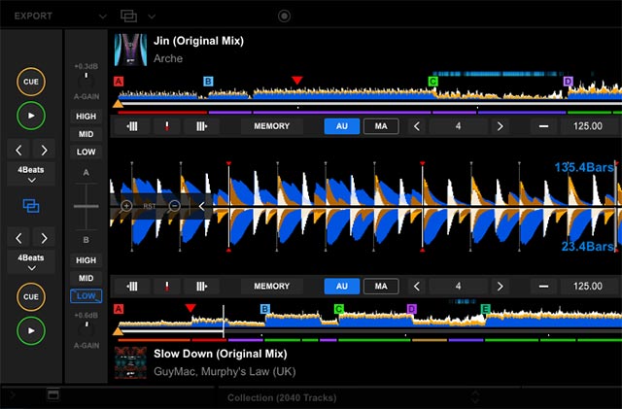This screenshot has width=622, height=409.
Task: Switch top deck to MA mode
Action: pyautogui.click(x=381, y=126)
